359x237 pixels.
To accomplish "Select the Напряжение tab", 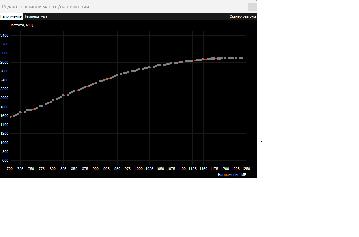I will [11, 16].
